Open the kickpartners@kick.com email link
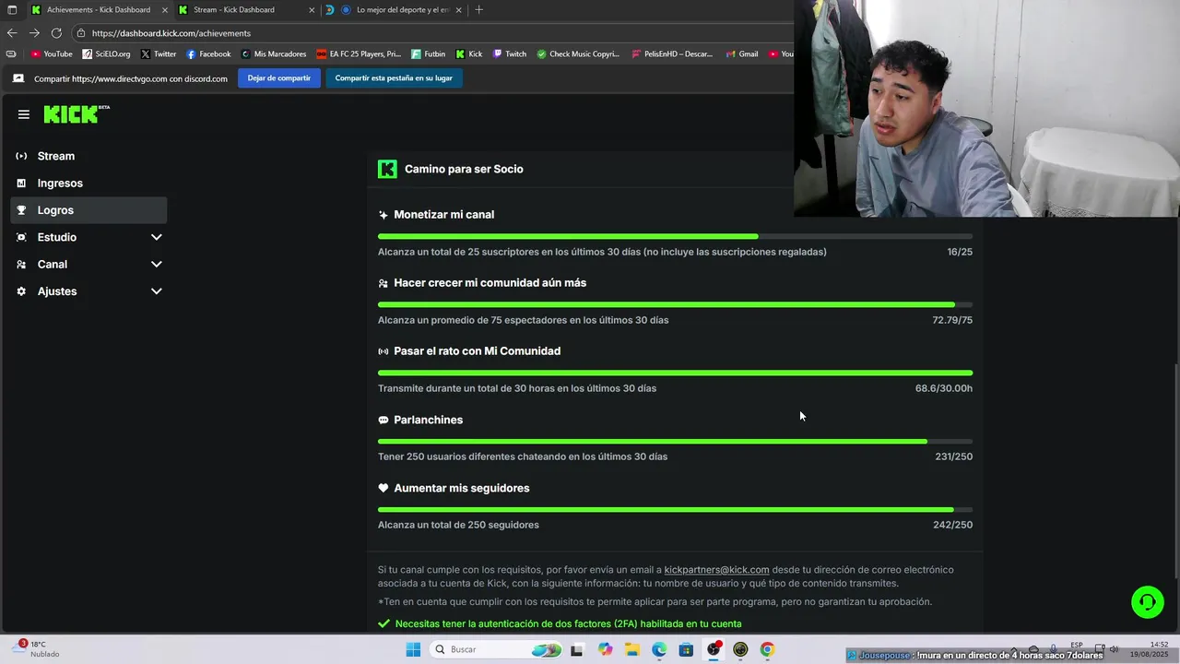 coord(716,570)
